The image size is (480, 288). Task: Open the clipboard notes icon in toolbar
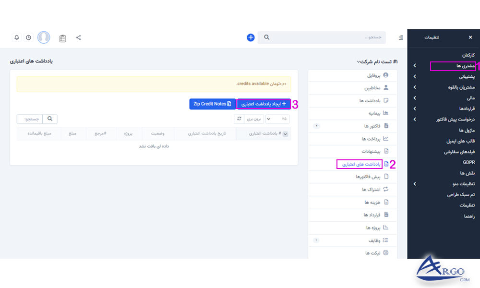pyautogui.click(x=62, y=37)
